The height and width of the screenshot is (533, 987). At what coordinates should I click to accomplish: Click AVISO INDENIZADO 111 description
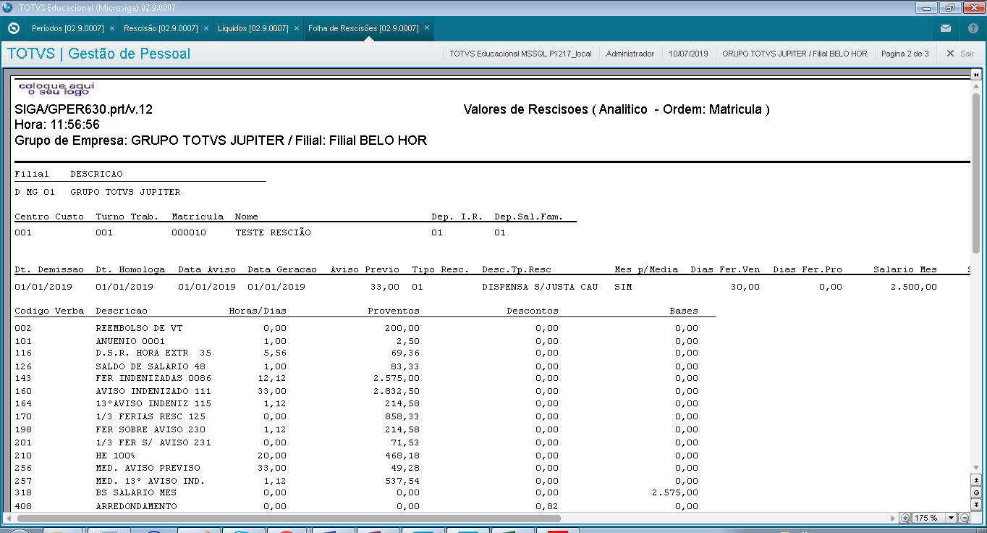tap(153, 391)
